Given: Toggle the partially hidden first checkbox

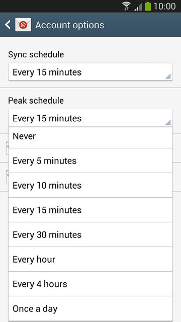Looking at the screenshot, I should [x=7, y=148].
